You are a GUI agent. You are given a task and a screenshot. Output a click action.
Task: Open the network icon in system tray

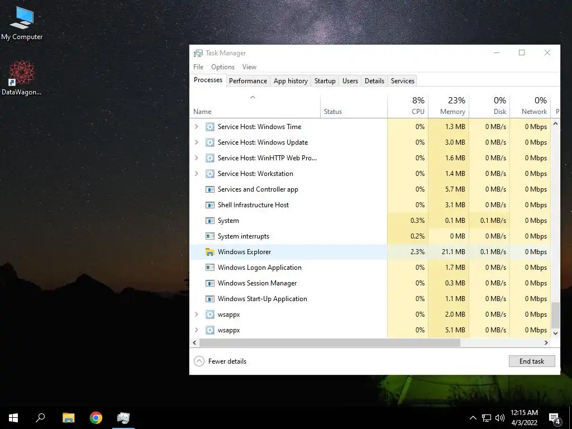click(487, 418)
